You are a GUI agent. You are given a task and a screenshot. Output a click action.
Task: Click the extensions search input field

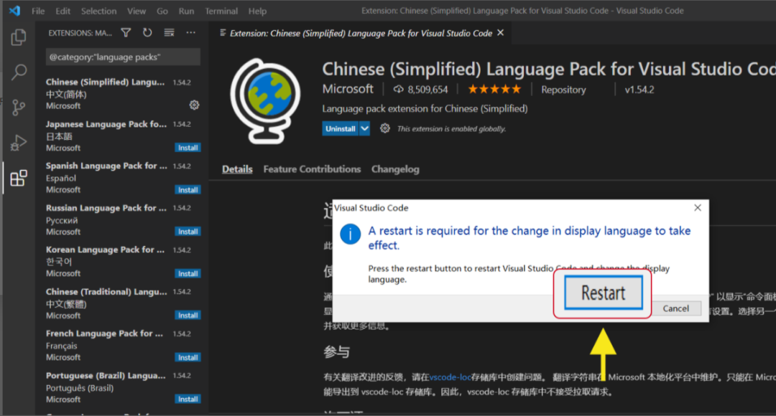coord(124,57)
